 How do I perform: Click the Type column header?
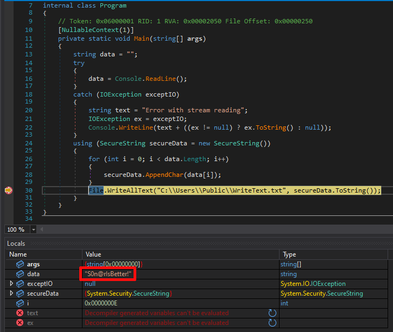pyautogui.click(x=289, y=254)
